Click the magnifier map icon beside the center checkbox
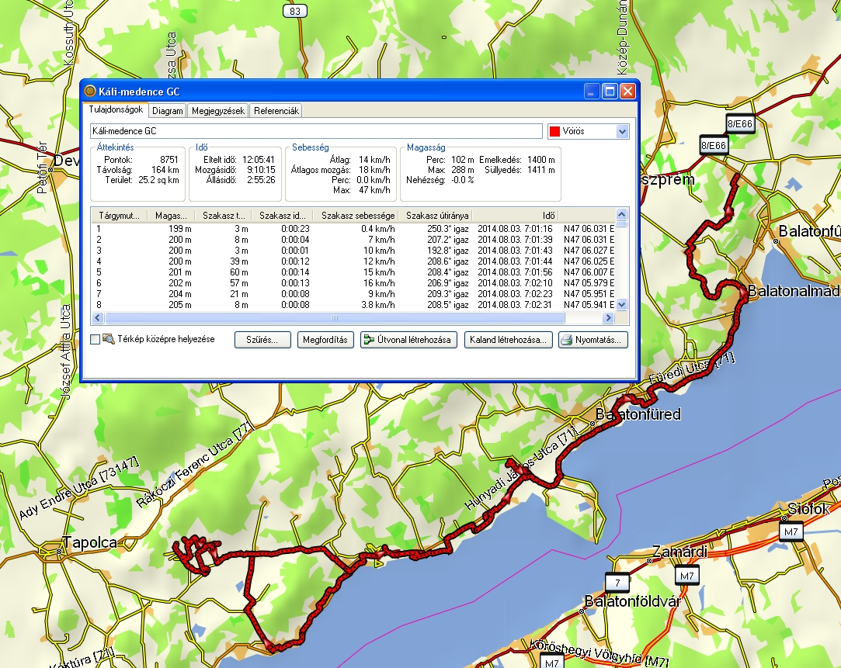This screenshot has height=668, width=841. (x=109, y=339)
